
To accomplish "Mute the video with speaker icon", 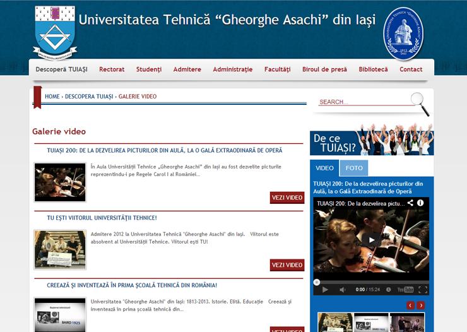I will click(343, 290).
